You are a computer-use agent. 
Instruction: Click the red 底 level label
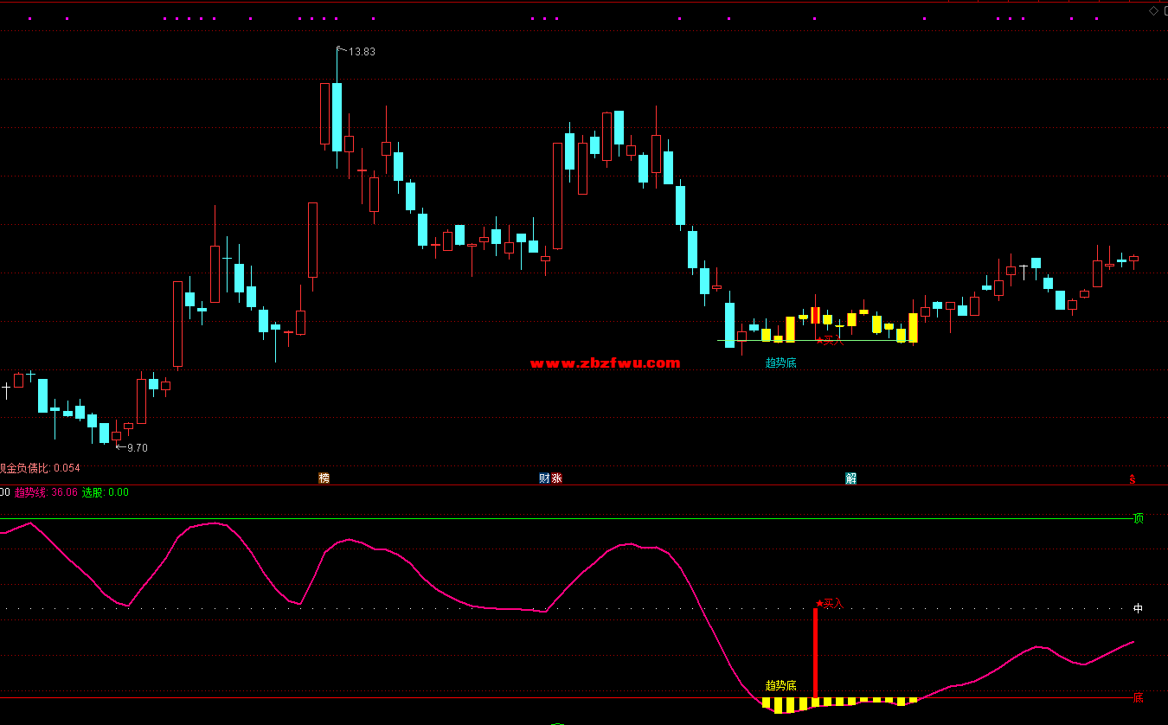(x=1139, y=697)
